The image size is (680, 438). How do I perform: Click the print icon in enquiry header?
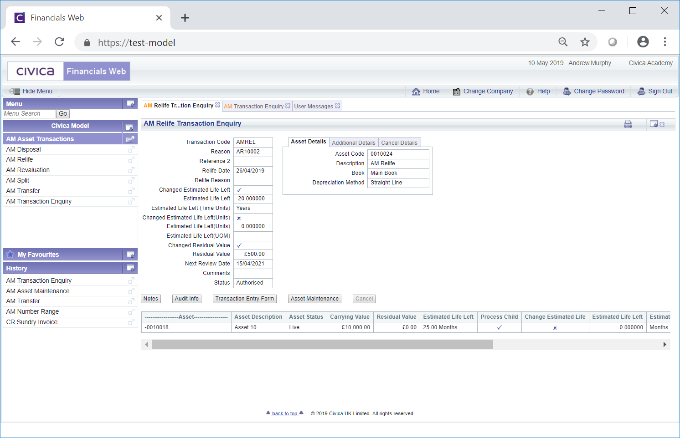628,124
